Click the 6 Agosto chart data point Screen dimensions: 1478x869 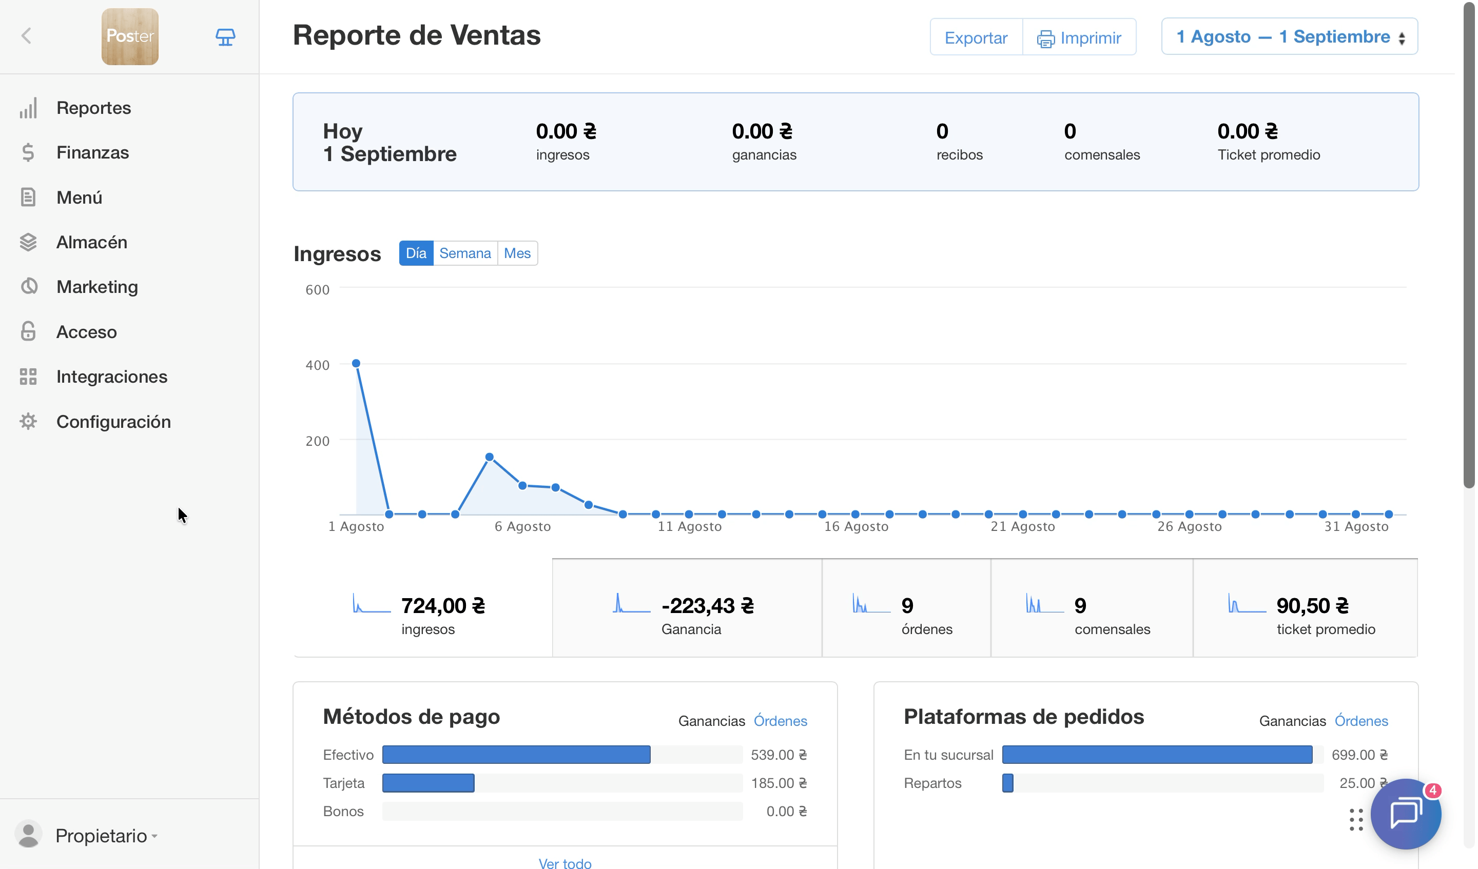pos(522,485)
